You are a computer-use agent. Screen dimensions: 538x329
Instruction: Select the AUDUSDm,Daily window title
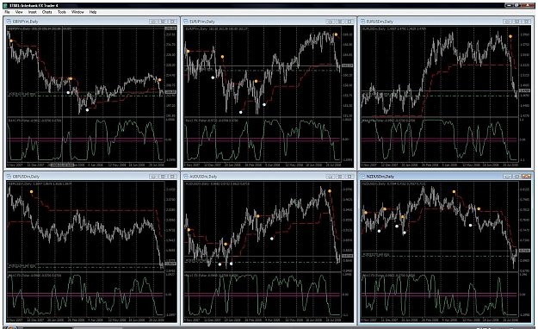203,177
